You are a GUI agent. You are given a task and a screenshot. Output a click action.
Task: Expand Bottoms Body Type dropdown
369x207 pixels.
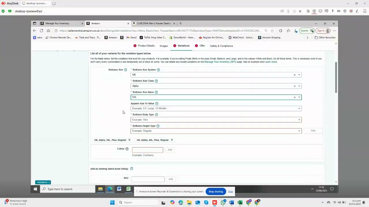pos(299,120)
